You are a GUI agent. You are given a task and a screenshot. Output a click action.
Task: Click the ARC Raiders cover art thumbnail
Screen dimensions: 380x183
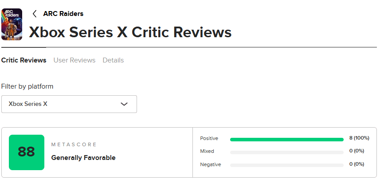[x=12, y=24]
